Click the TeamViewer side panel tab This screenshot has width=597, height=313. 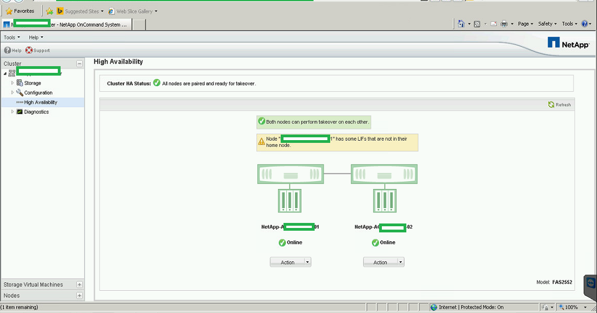tap(590, 287)
